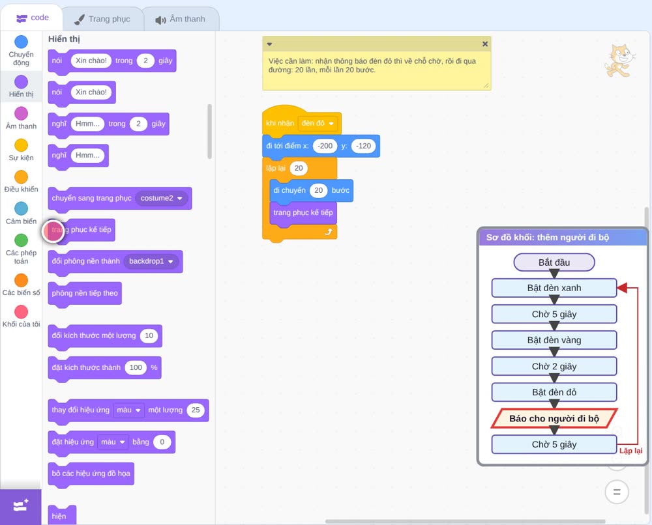Click the y value -120 input
The height and width of the screenshot is (525, 652).
click(363, 146)
